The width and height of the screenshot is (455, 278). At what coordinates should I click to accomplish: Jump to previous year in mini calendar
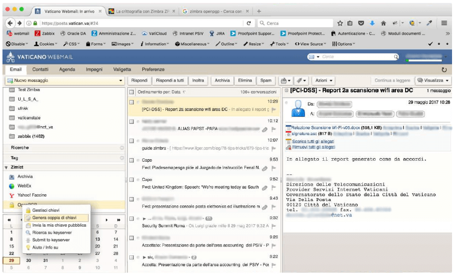coord(9,220)
